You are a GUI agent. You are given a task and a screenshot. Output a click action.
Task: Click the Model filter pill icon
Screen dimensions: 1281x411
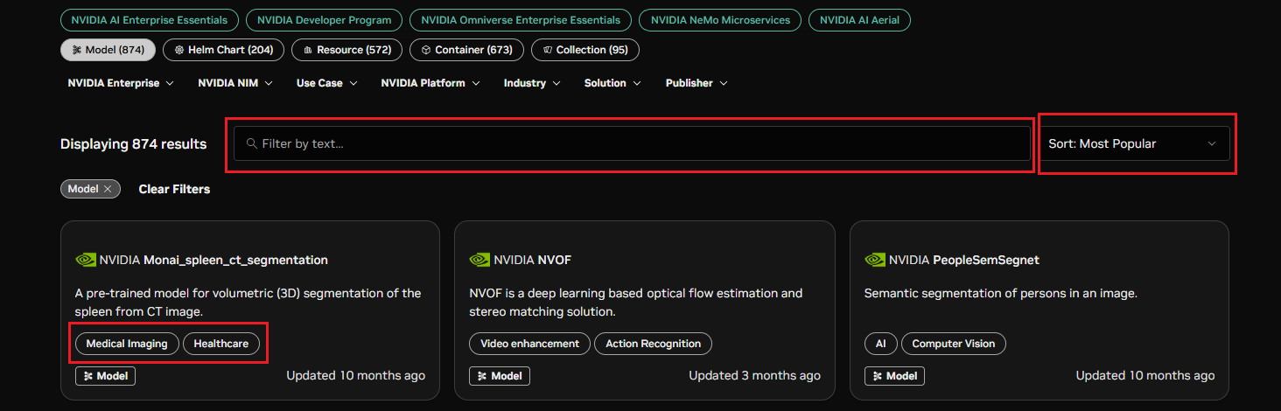(77, 50)
